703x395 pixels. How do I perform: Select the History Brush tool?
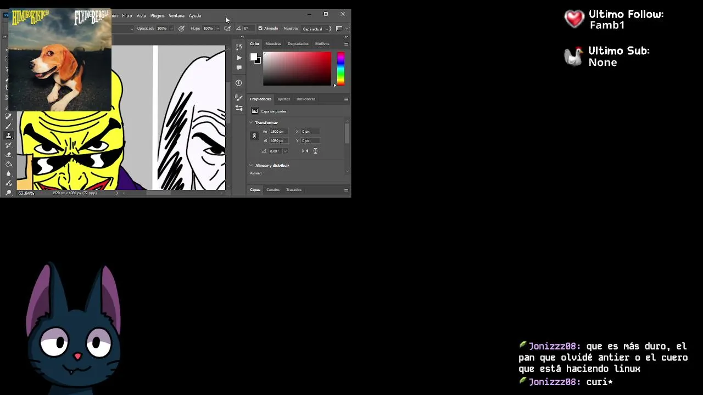pos(8,145)
